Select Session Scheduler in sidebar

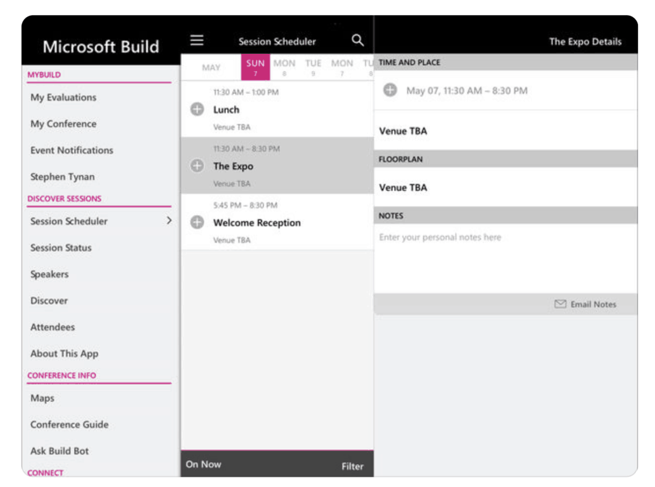click(68, 221)
